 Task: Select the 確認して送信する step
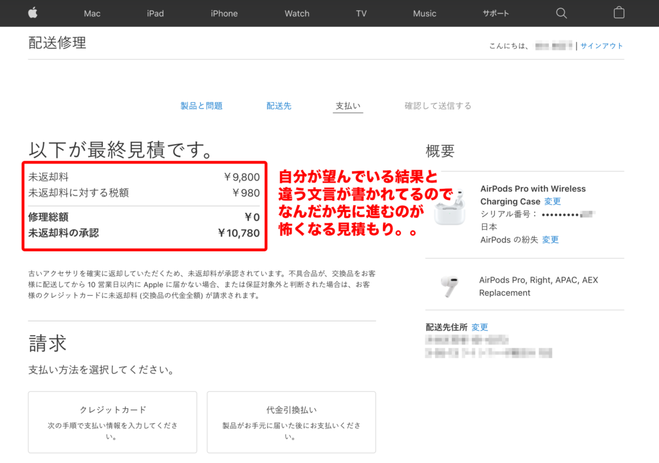click(438, 106)
